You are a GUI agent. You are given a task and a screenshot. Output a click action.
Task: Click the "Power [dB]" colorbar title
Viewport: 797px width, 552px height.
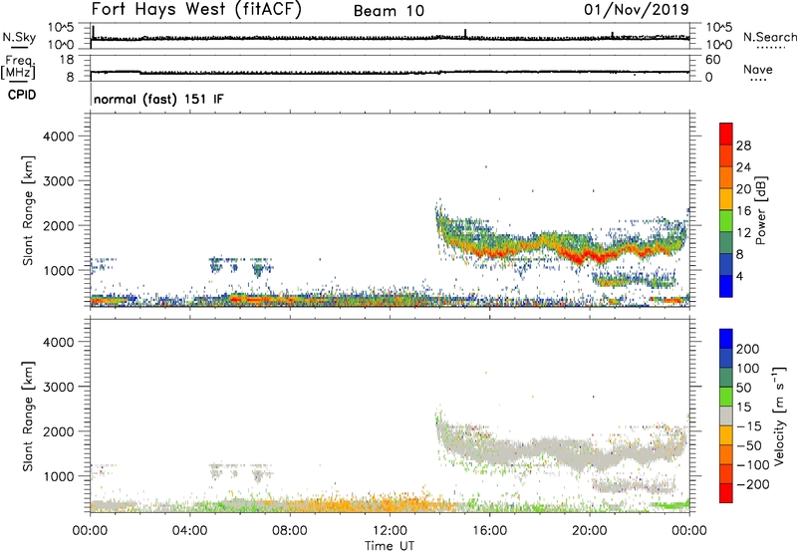point(761,210)
